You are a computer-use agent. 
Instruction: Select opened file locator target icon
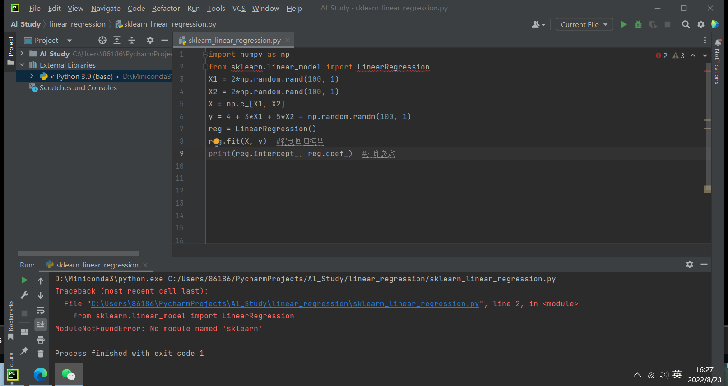(102, 40)
